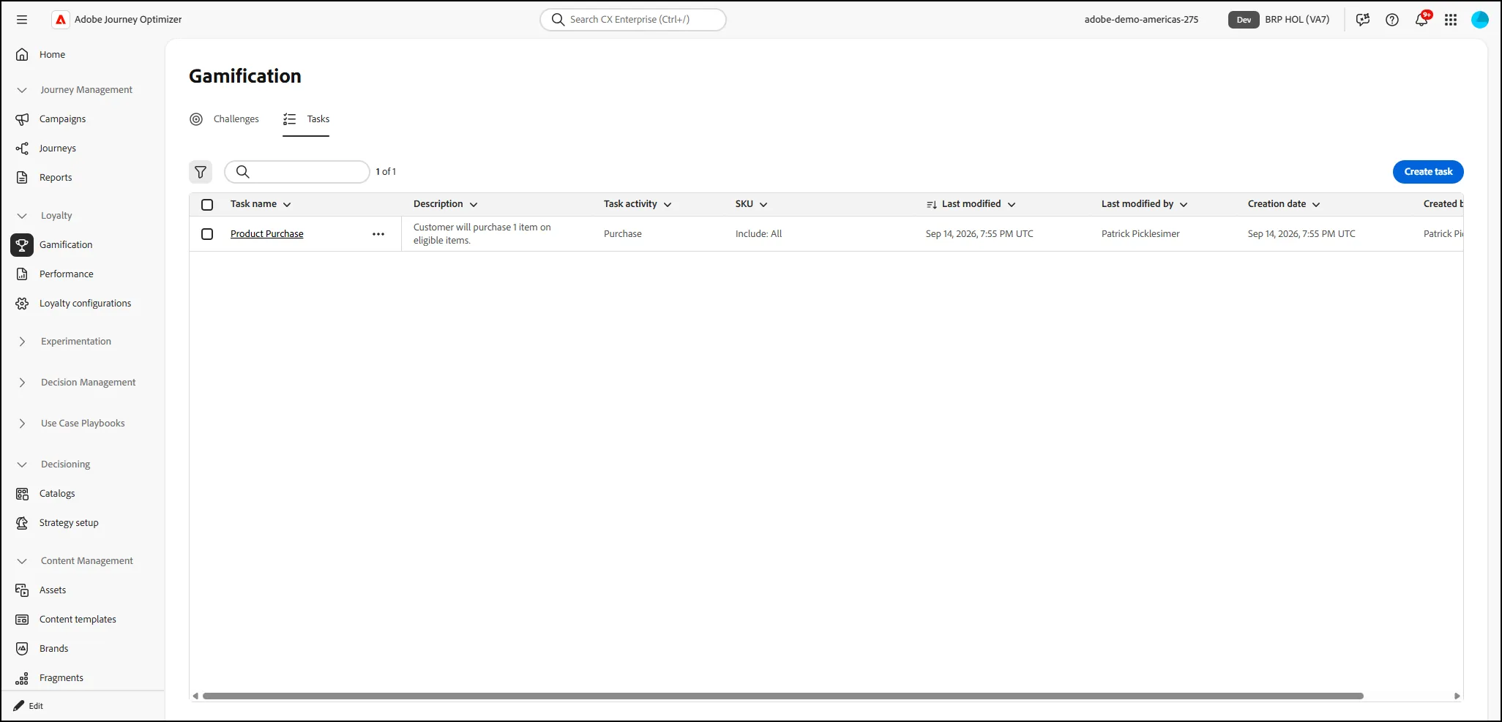Image resolution: width=1502 pixels, height=722 pixels.
Task: Expand the Use Case Playbooks section
Action: (x=22, y=424)
